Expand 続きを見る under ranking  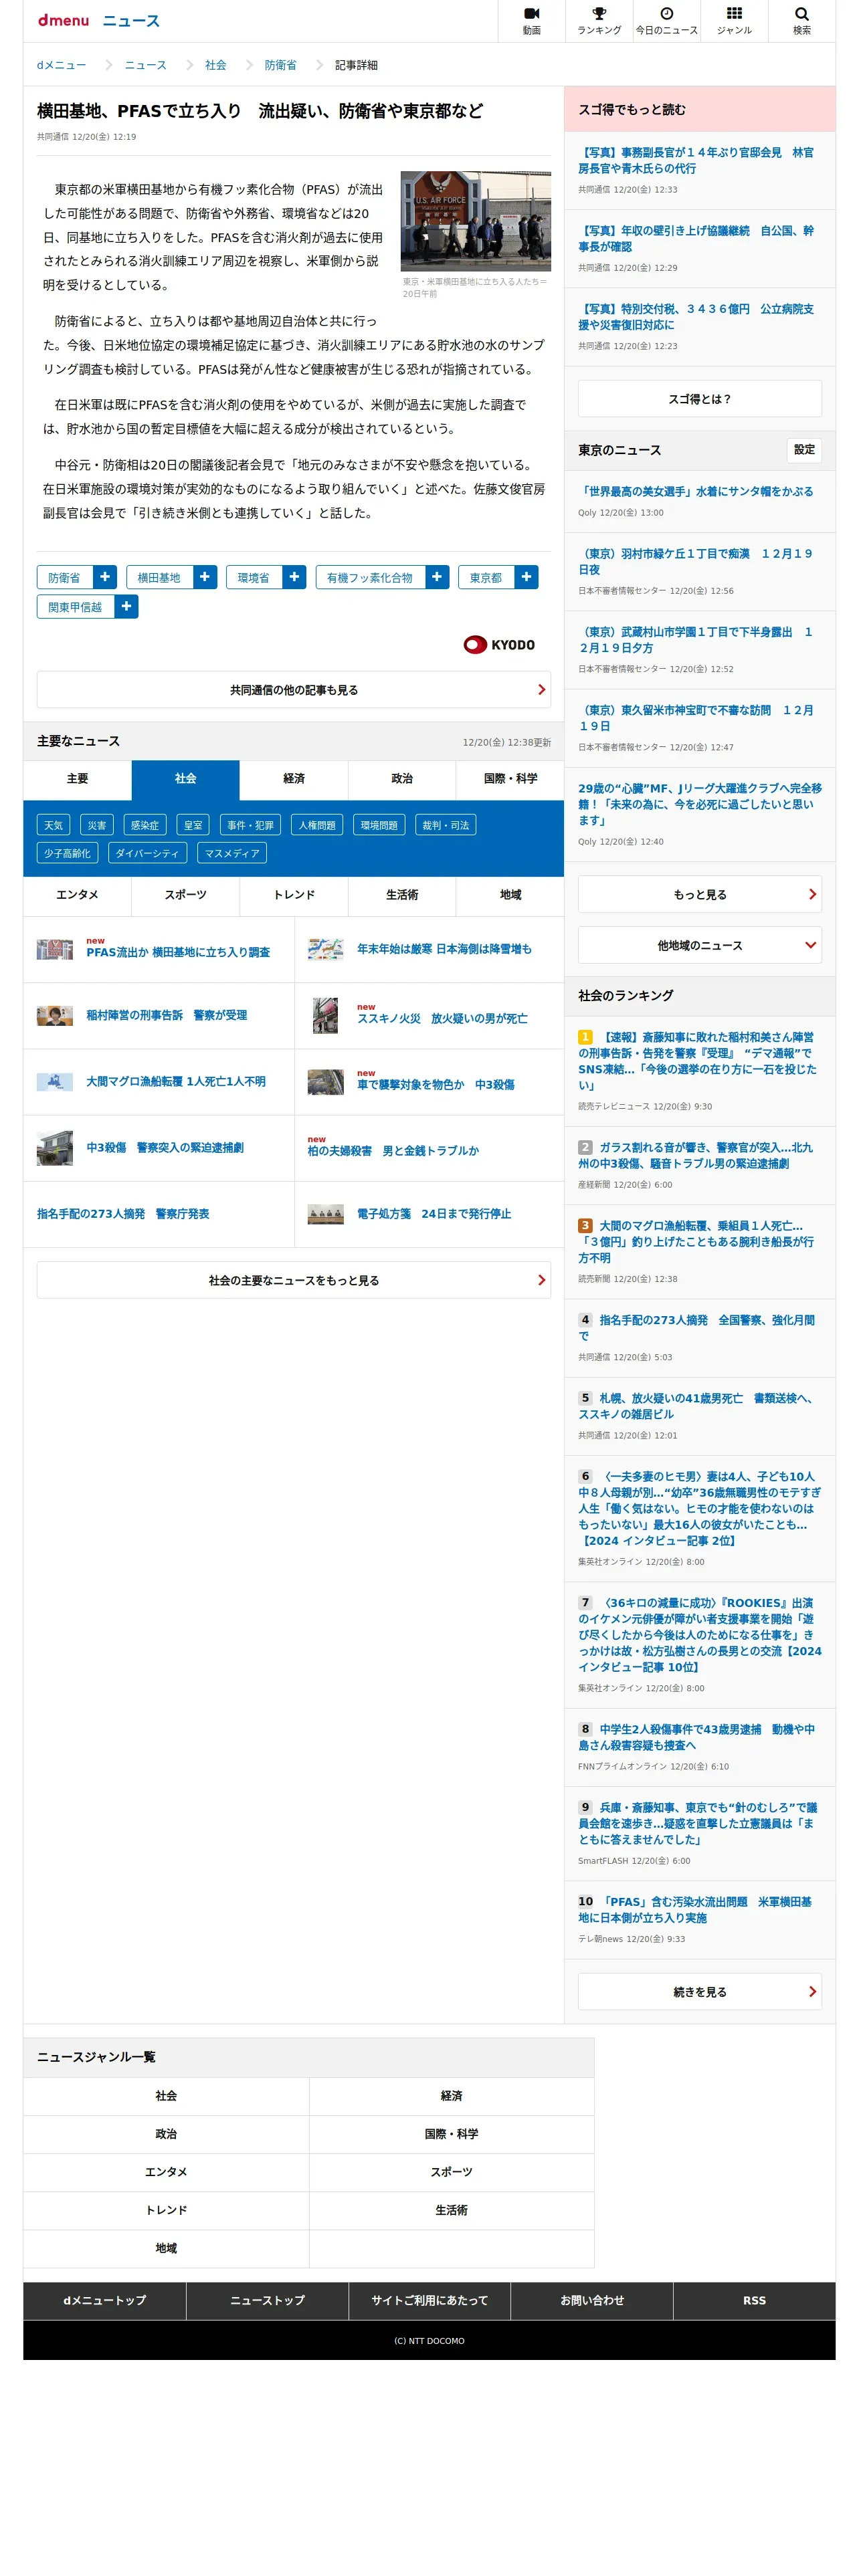tap(699, 1992)
